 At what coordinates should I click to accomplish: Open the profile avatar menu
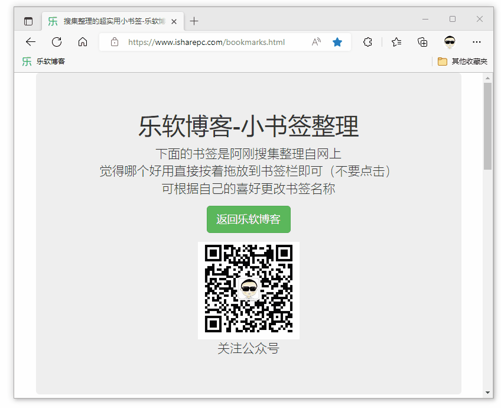pos(450,42)
